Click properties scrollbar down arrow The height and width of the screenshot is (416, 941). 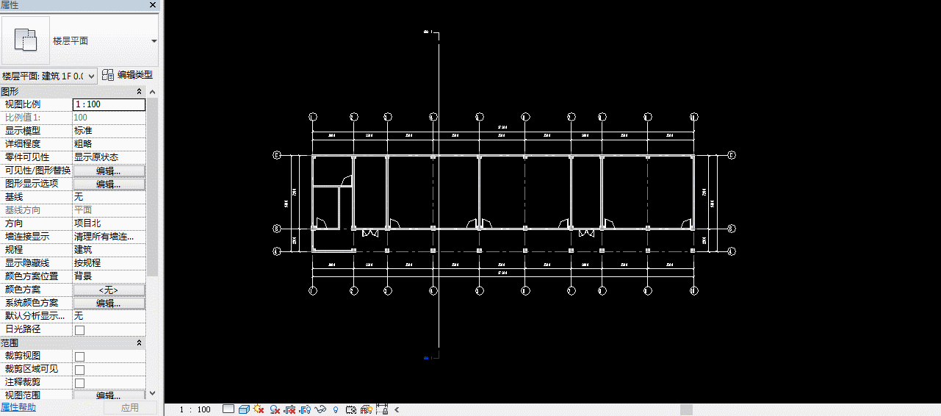[153, 394]
